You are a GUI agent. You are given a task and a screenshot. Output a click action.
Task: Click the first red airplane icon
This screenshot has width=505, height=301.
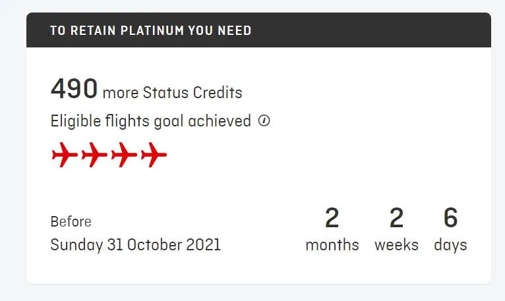(x=65, y=155)
